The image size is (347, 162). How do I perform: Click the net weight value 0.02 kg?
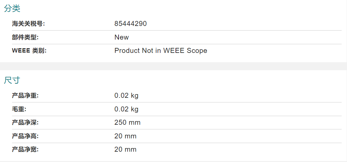pos(126,96)
